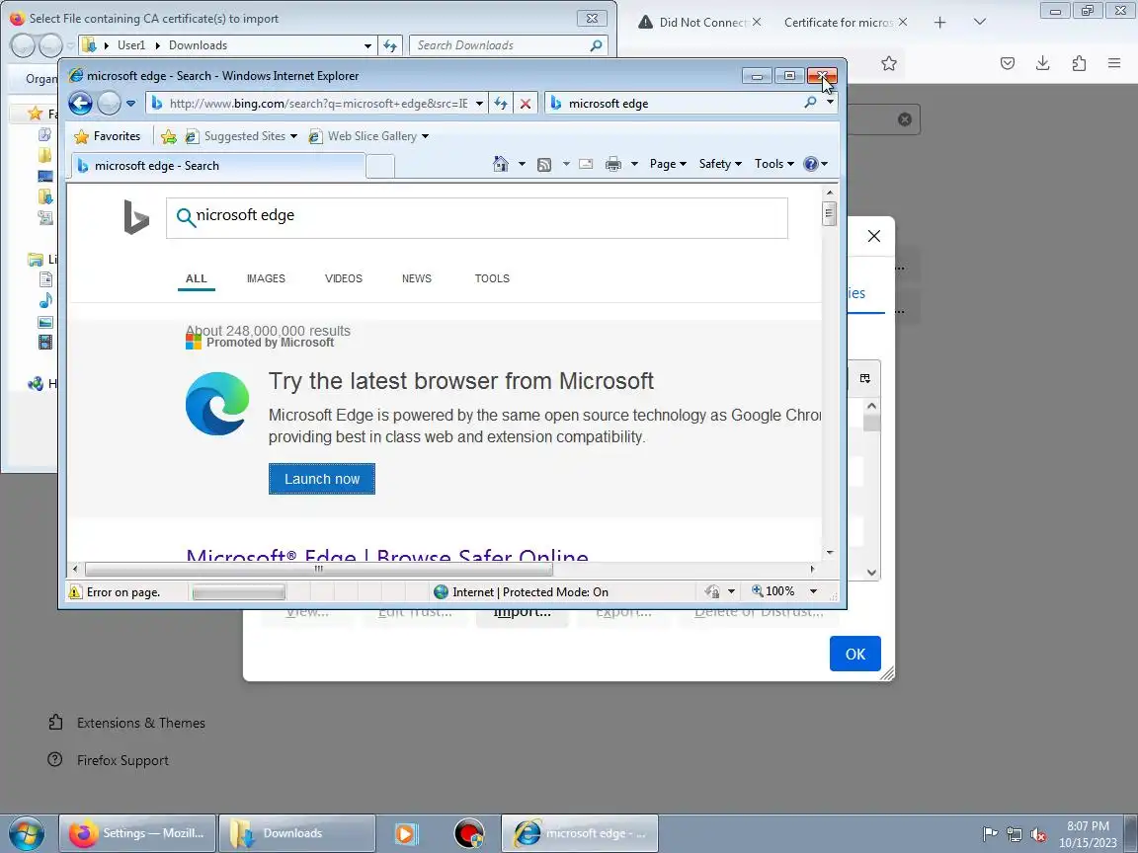Click the IE horizontal scrollbar thumb
The height and width of the screenshot is (853, 1138).
[319, 570]
